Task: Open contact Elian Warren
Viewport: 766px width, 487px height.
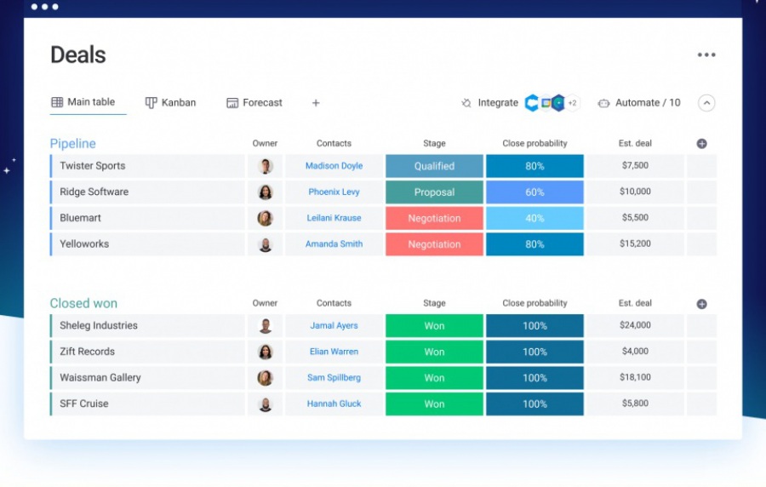Action: tap(334, 352)
